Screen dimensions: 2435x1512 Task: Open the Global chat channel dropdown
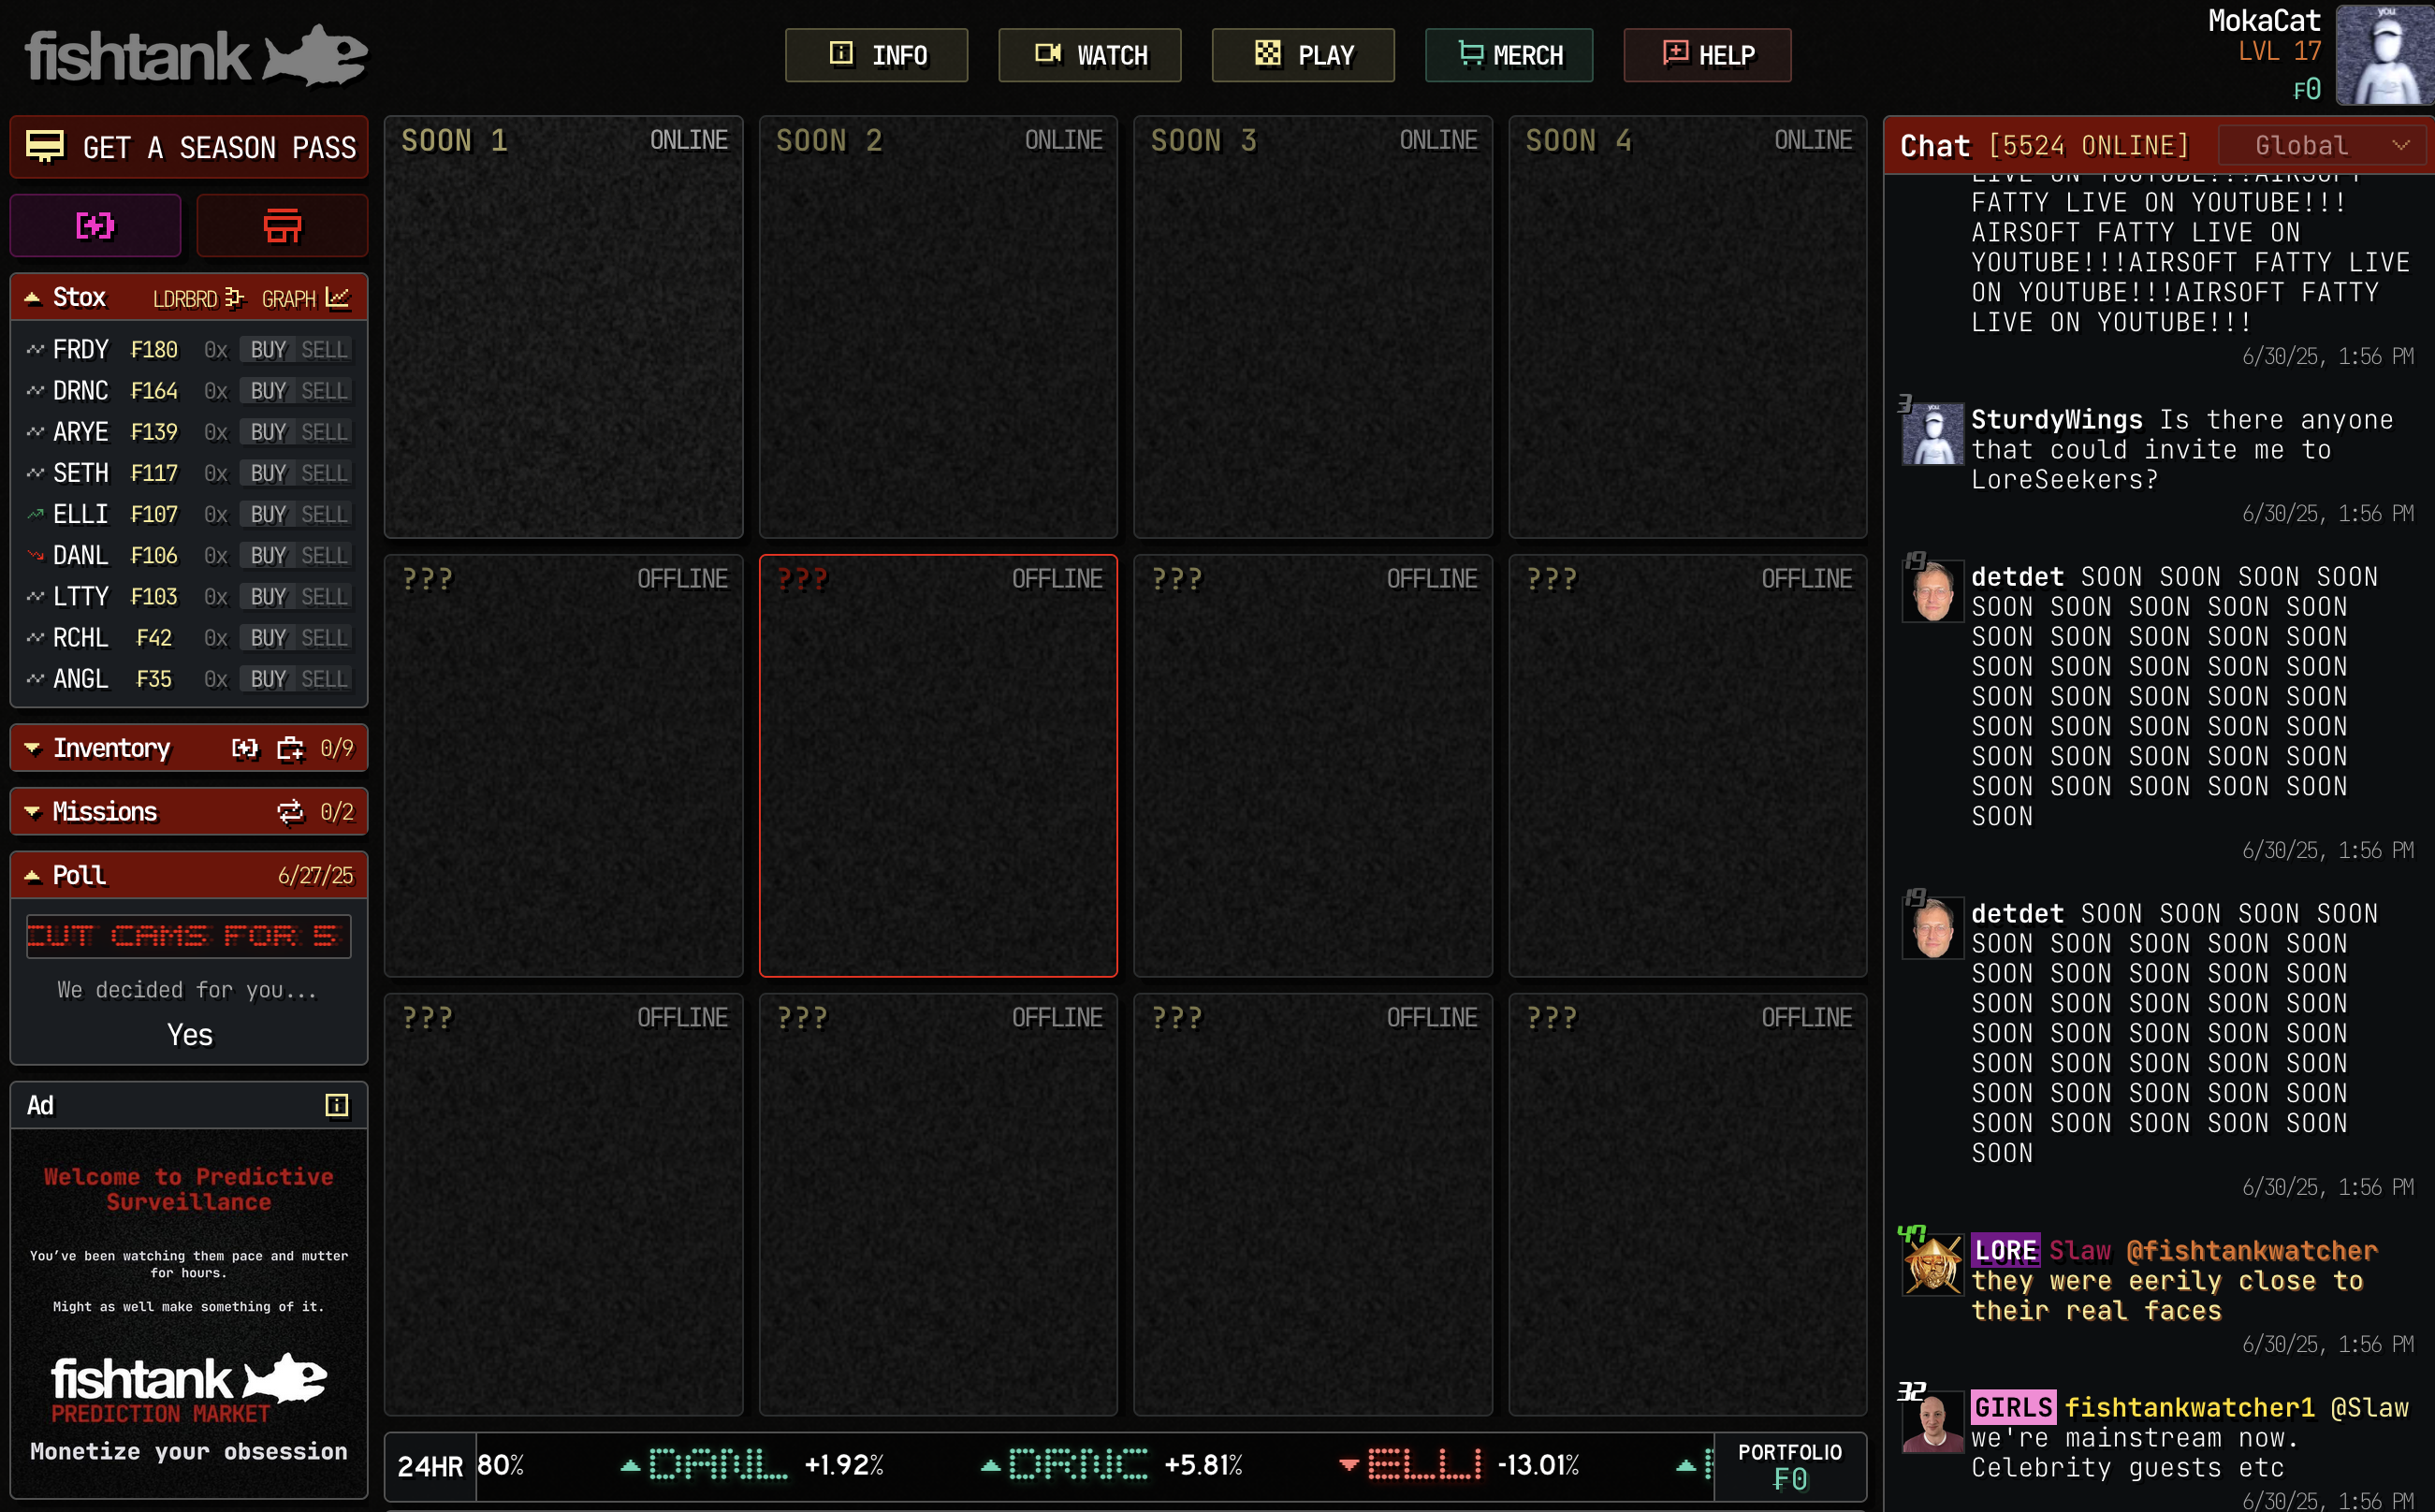(2324, 146)
